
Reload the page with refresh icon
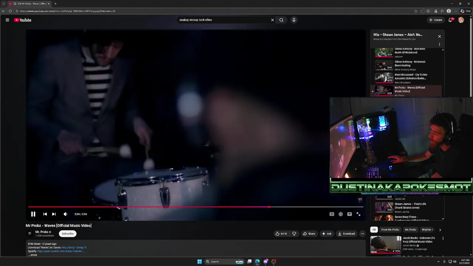[x=10, y=11]
